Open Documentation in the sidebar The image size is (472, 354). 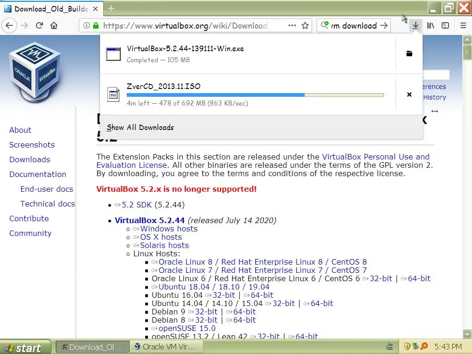(38, 174)
